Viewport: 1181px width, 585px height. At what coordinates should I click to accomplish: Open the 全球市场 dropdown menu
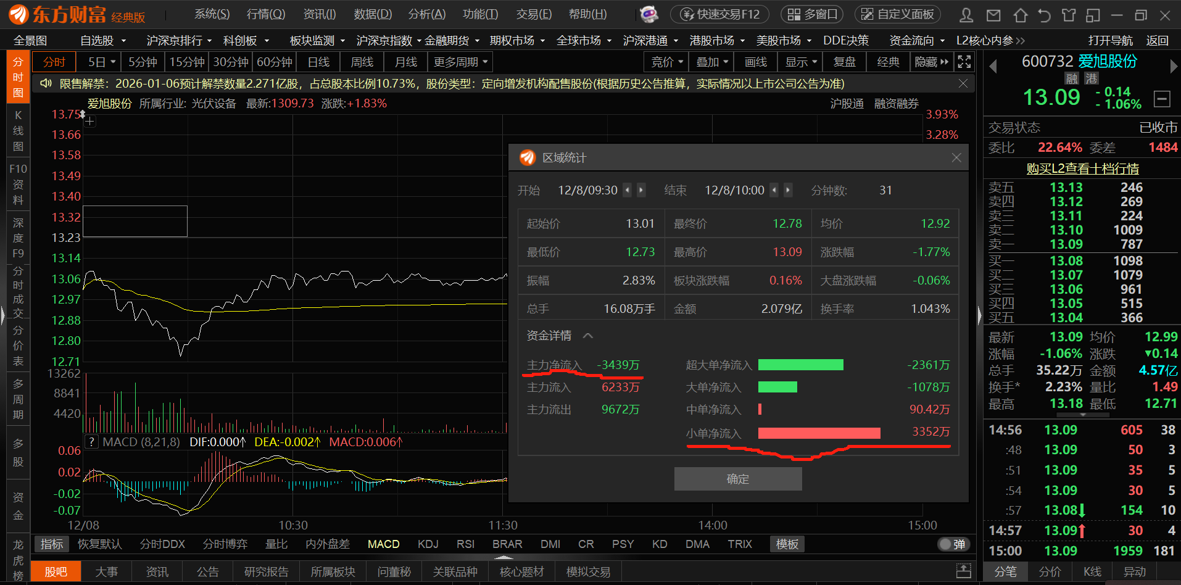[x=584, y=41]
